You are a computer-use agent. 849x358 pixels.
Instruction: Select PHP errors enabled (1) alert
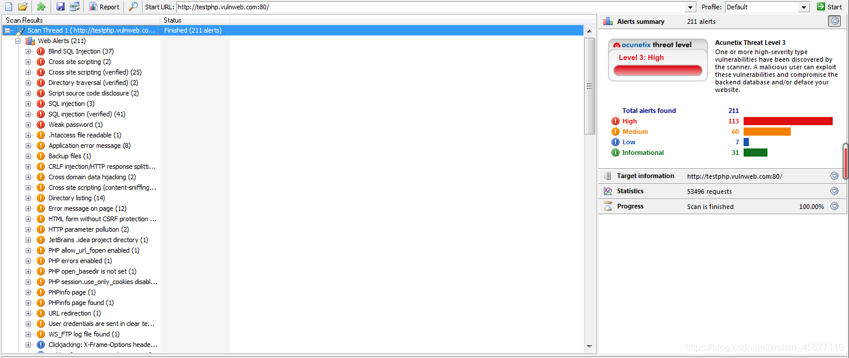click(x=80, y=261)
